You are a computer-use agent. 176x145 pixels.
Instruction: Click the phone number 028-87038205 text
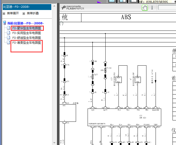[157, 2]
